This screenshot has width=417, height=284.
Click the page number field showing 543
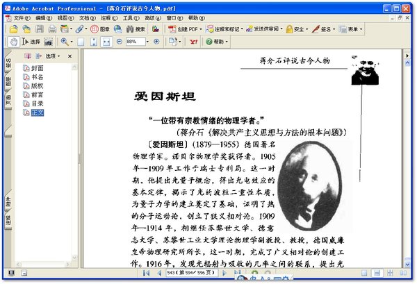click(192, 273)
